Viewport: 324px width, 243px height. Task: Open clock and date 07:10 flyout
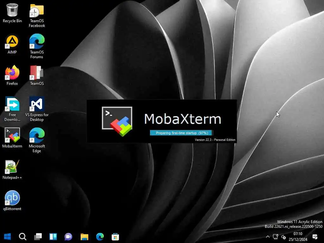pyautogui.click(x=298, y=237)
